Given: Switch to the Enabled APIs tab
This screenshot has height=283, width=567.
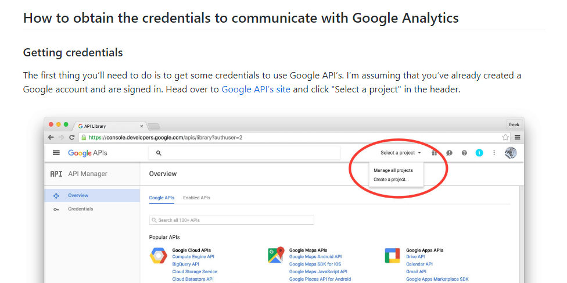Looking at the screenshot, I should (x=196, y=198).
